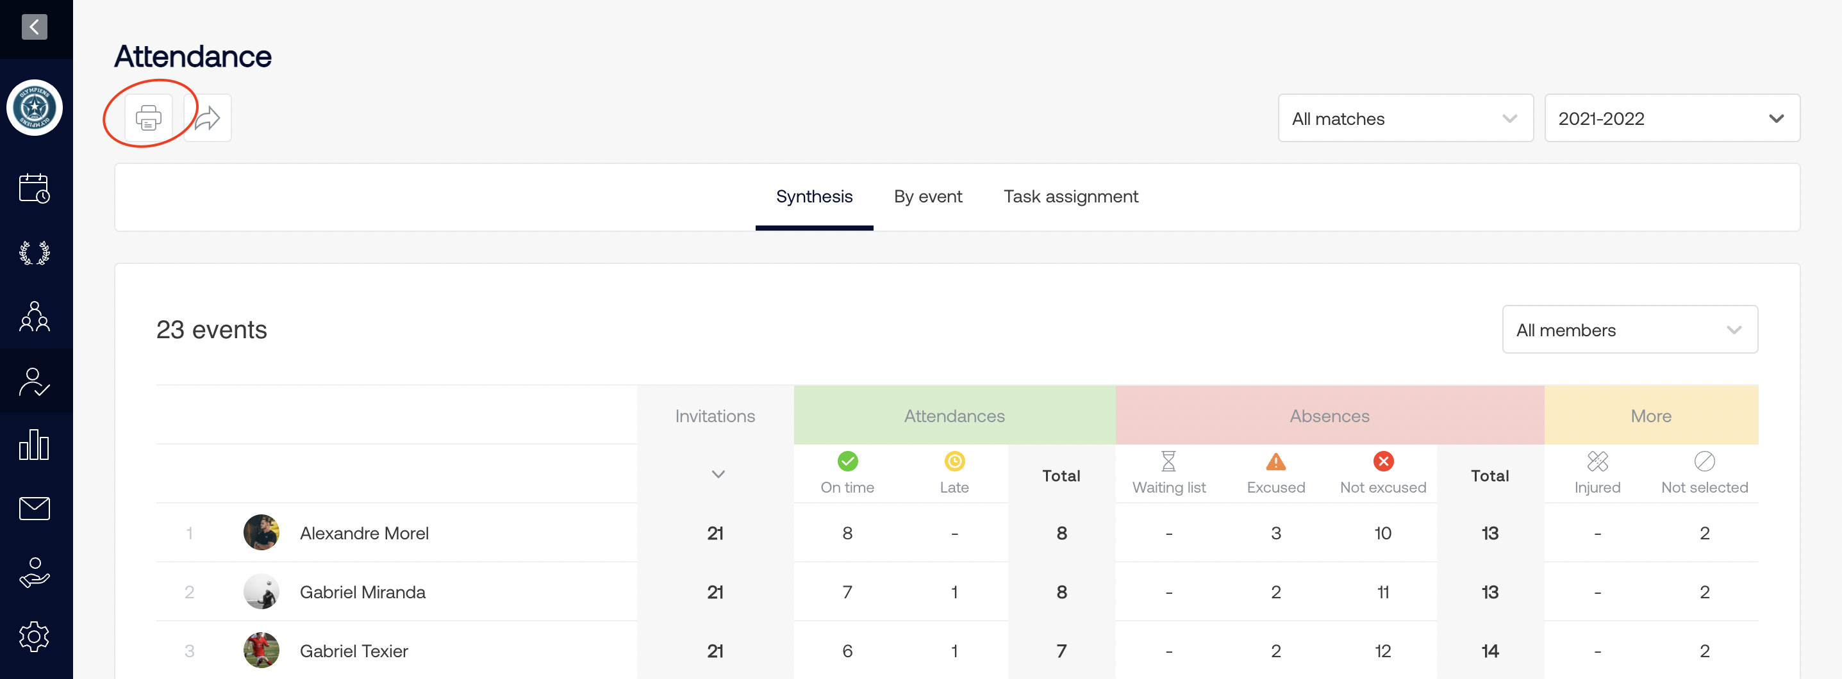Select the Synthesis tab

click(814, 197)
